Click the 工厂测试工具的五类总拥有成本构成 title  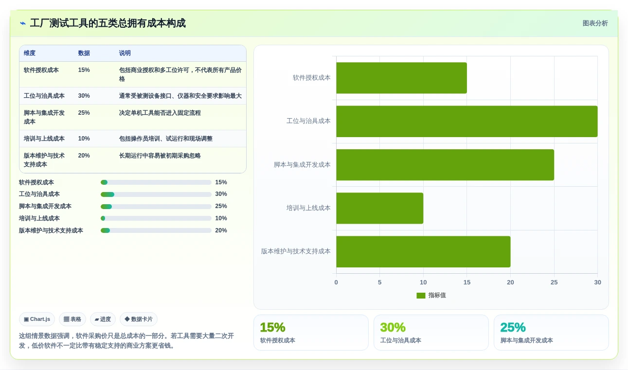(x=108, y=23)
